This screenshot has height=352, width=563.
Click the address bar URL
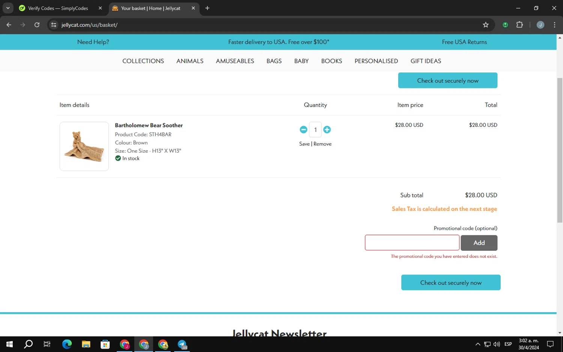tap(89, 25)
